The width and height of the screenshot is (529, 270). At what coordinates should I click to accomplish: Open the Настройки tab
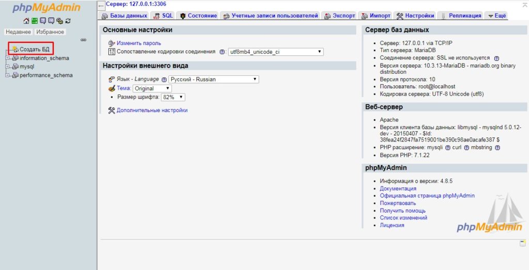[x=415, y=15]
